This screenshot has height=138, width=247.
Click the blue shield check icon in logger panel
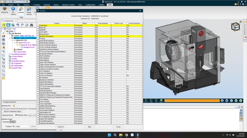click(x=241, y=113)
